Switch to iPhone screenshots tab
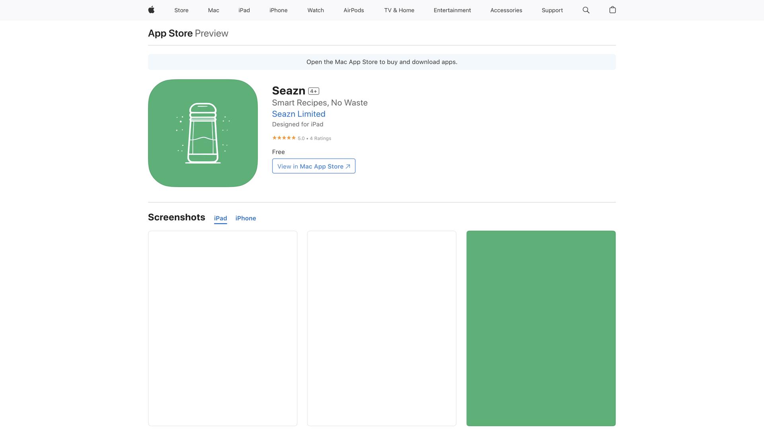764x429 pixels. 246,218
